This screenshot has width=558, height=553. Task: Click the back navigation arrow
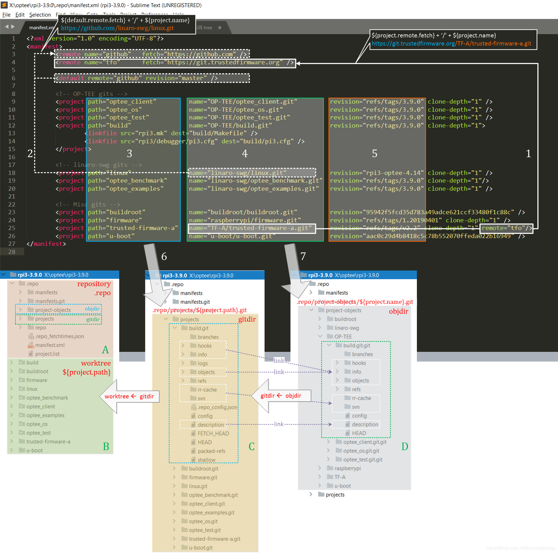click(7, 26)
